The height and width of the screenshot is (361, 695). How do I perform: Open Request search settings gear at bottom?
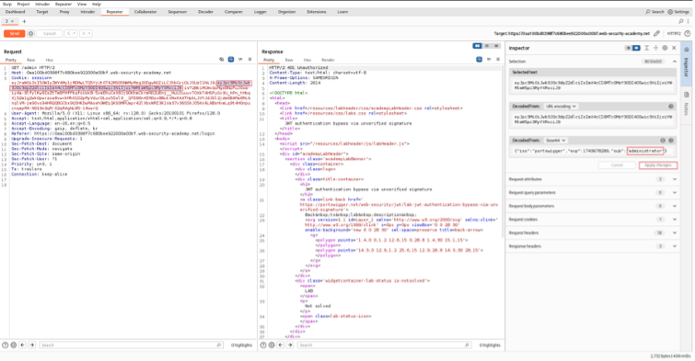(14, 345)
